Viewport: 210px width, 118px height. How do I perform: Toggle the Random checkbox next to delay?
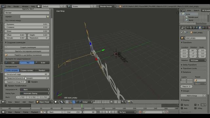pyautogui.click(x=29, y=82)
